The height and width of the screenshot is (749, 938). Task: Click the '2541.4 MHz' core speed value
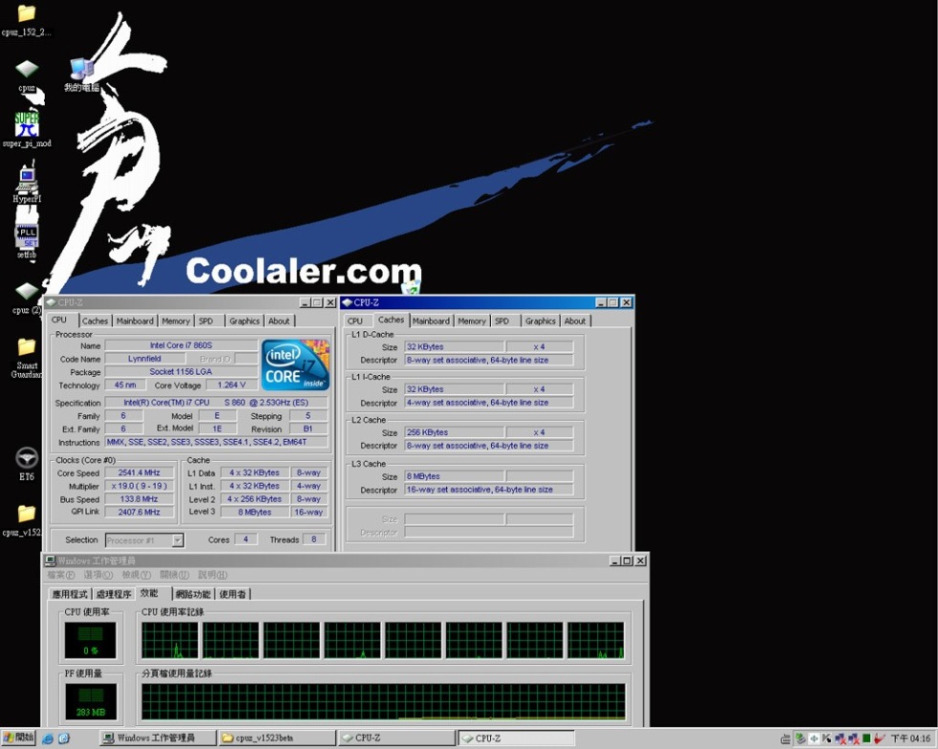(140, 473)
